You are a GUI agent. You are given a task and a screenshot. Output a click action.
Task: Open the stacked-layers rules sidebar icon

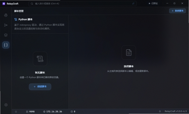tap(6, 35)
